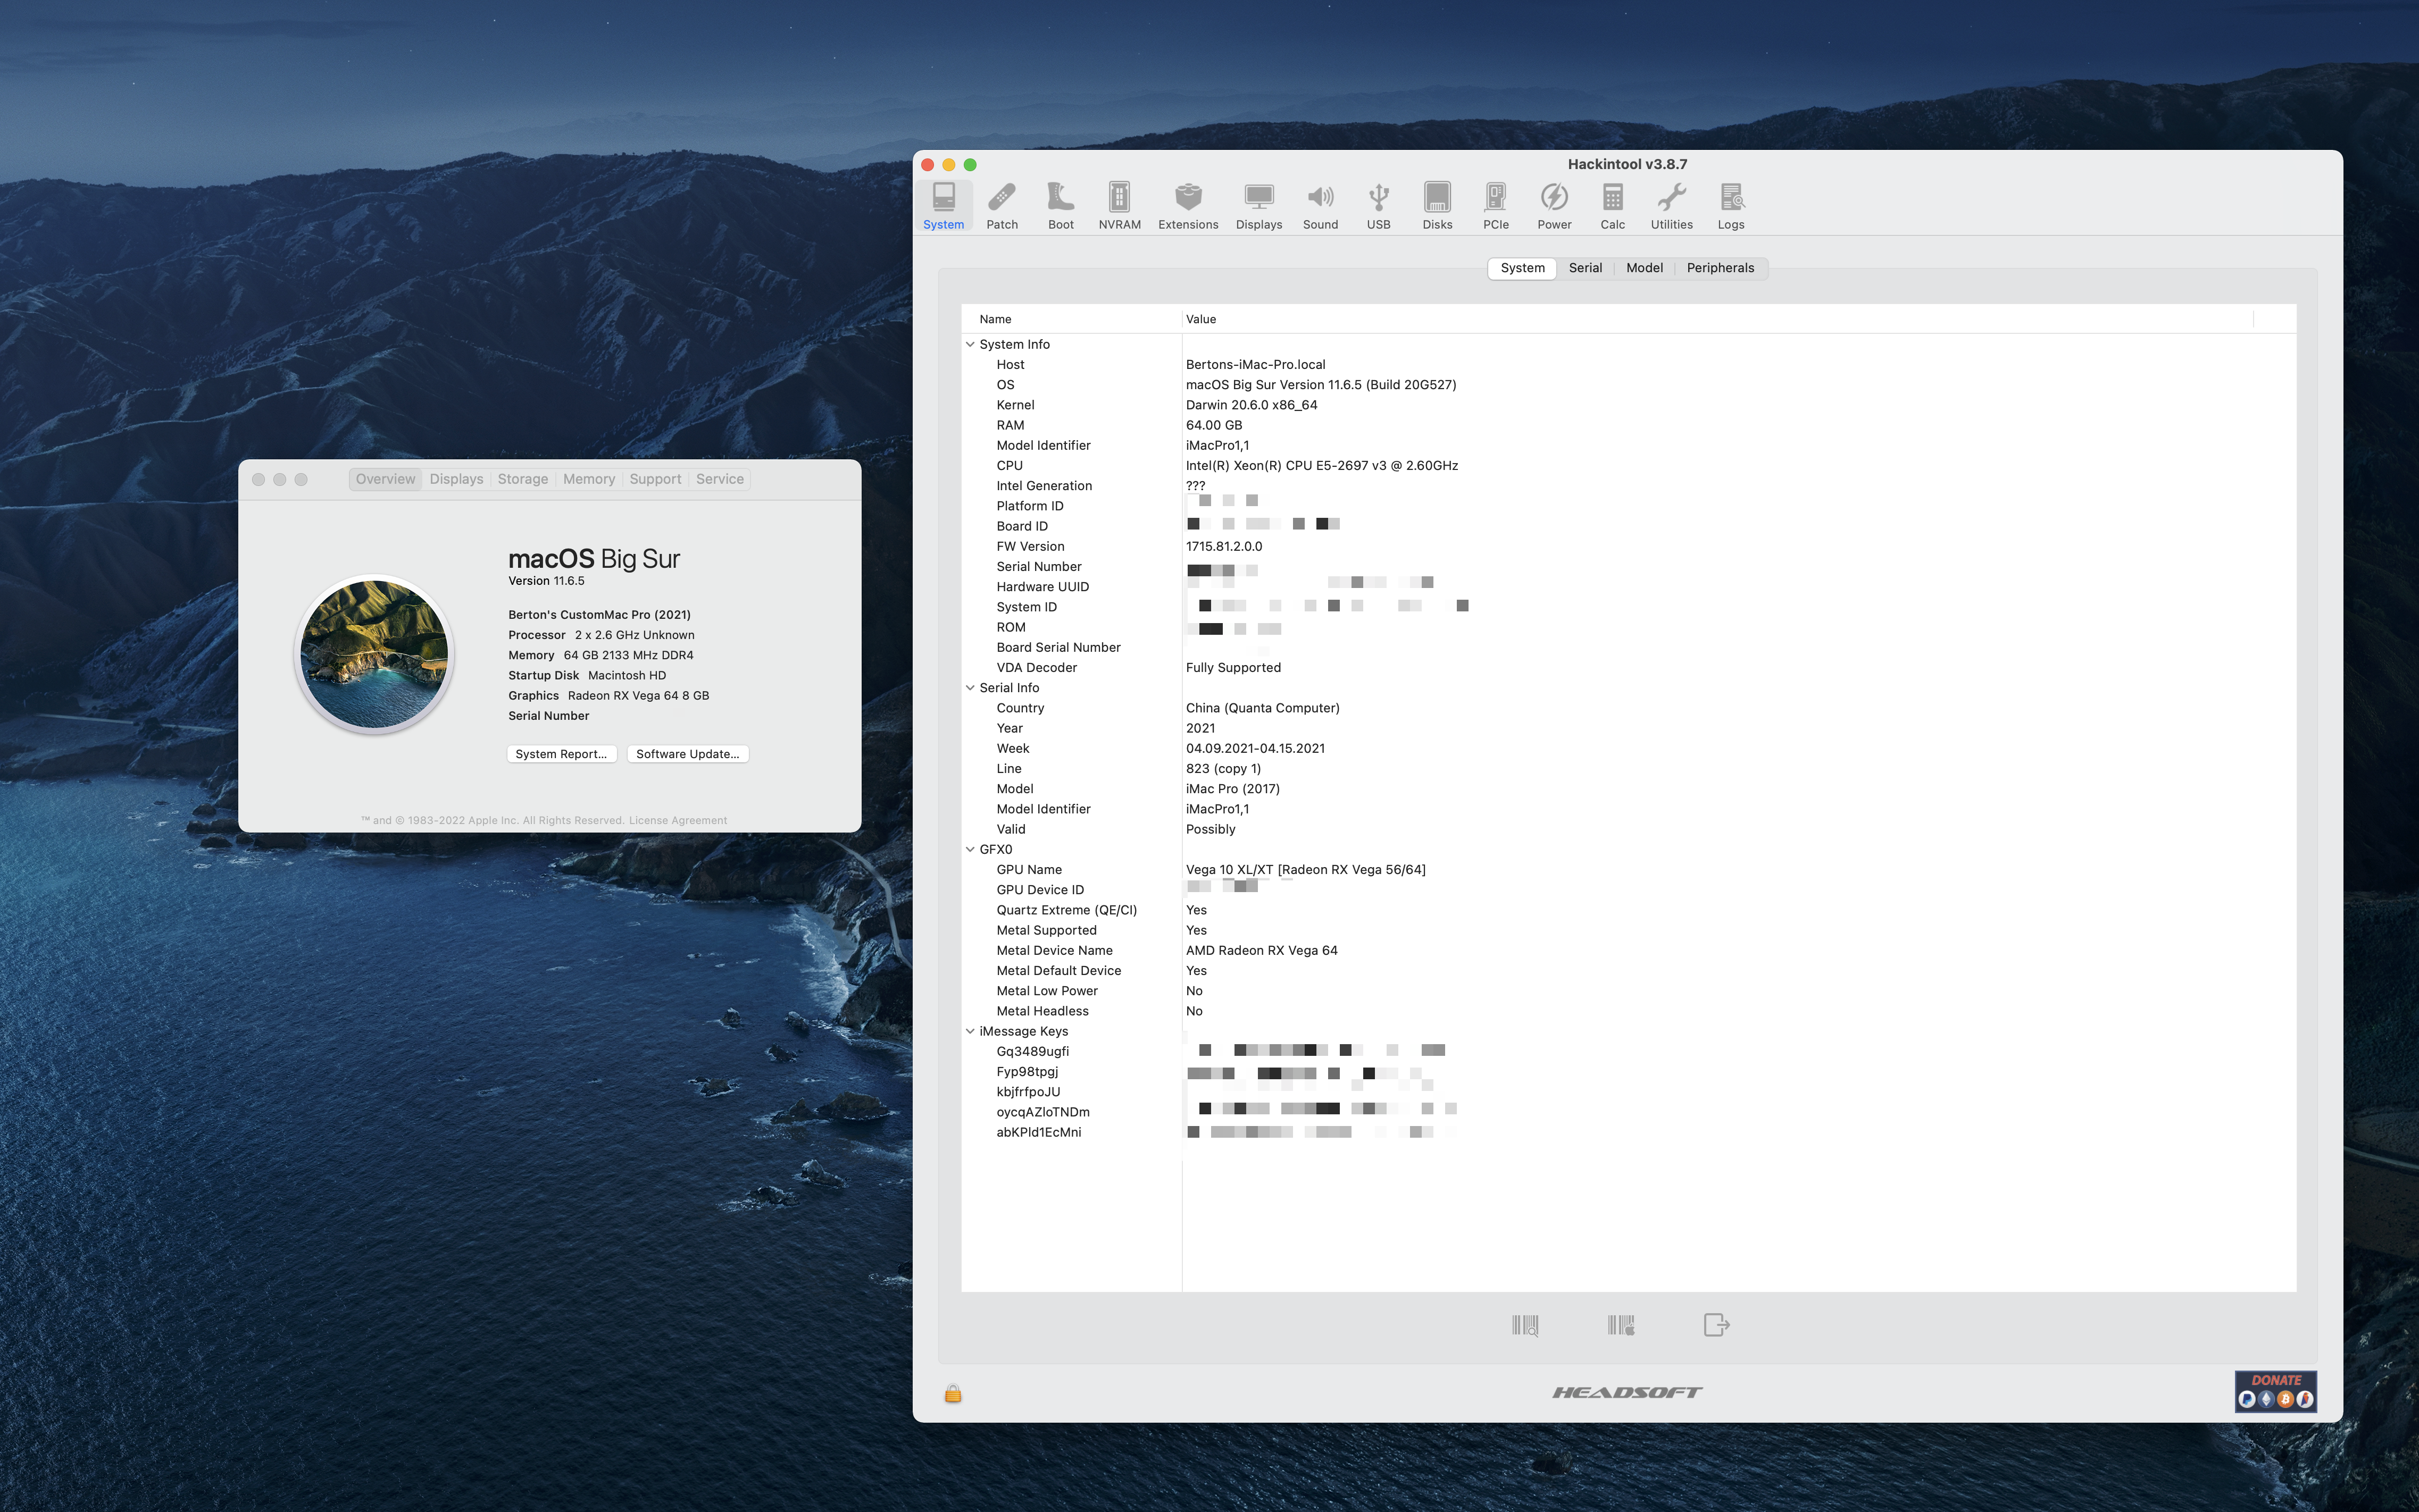2419x1512 pixels.
Task: Click the System Report button in About Mac
Action: [560, 752]
